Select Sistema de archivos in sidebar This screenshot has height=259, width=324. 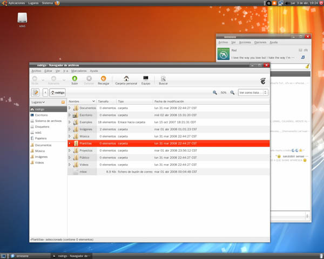point(48,121)
